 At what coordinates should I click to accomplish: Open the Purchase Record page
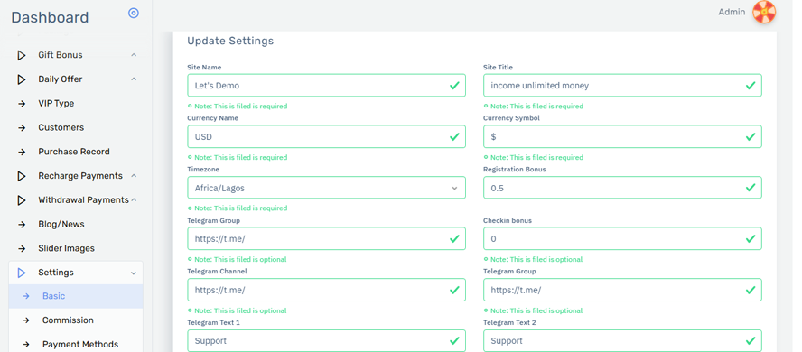74,152
